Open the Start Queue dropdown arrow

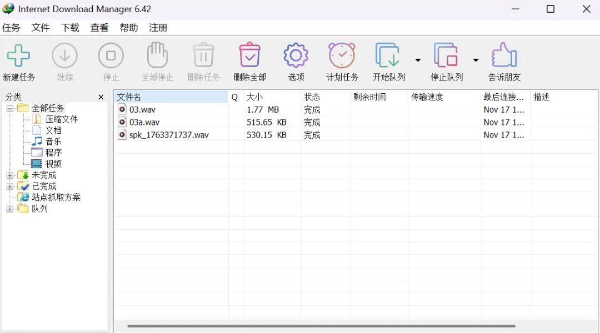pyautogui.click(x=418, y=60)
